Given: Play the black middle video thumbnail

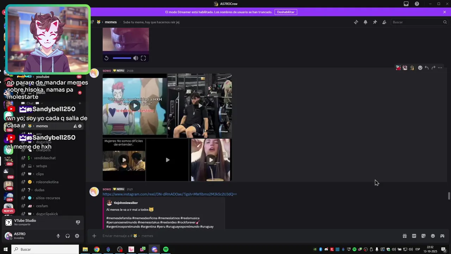Looking at the screenshot, I should tap(167, 160).
